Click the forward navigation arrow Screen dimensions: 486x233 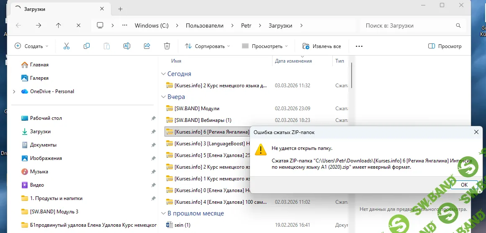[39, 25]
